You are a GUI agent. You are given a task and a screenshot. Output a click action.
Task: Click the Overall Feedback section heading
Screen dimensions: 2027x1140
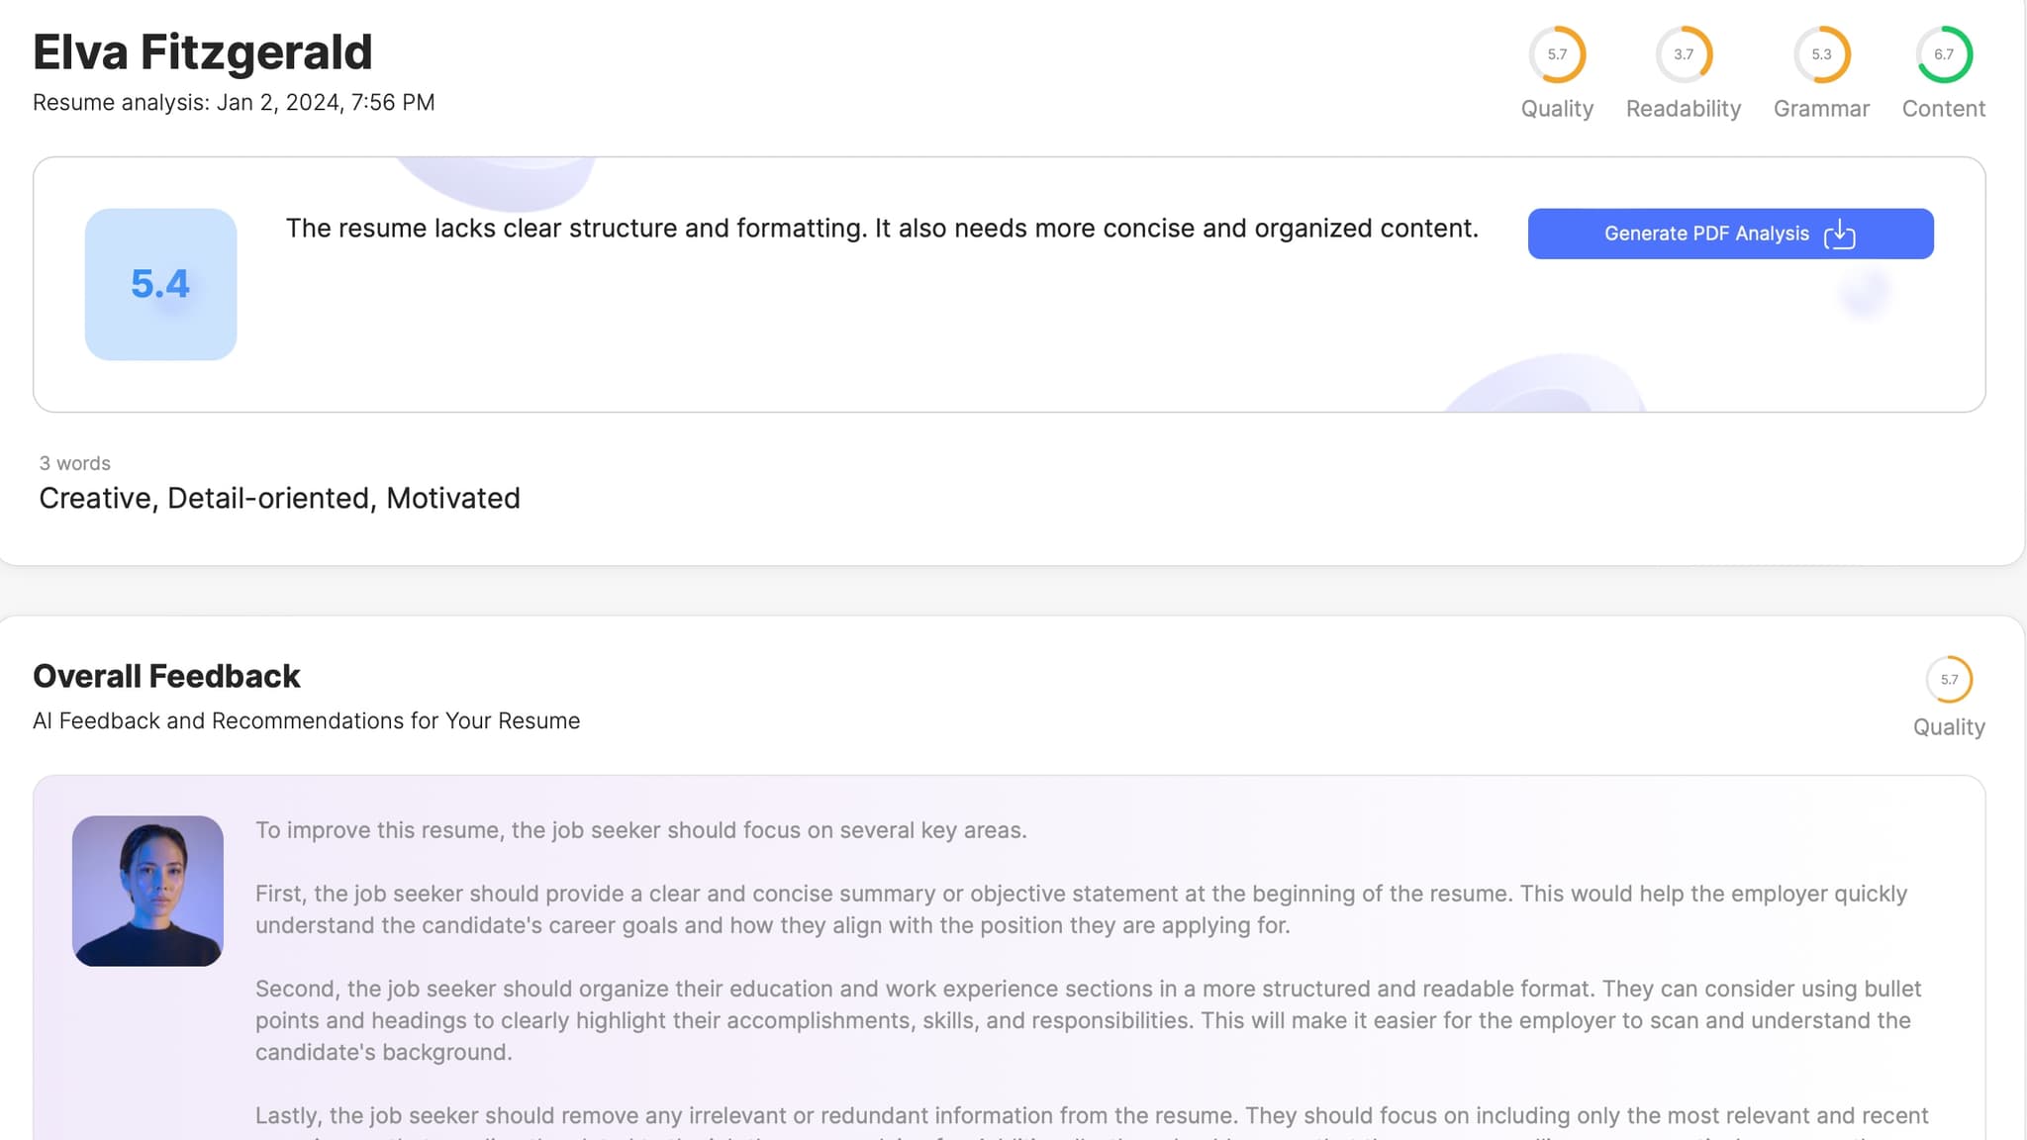[x=166, y=676]
